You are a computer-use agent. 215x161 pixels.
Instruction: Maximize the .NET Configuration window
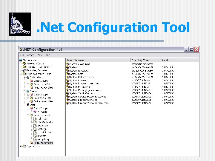pyautogui.click(x=191, y=49)
